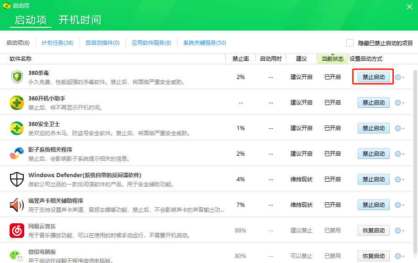Viewport: 418px width, 263px height.
Task: Disable startup for 360开机小助手
Action: (374, 103)
